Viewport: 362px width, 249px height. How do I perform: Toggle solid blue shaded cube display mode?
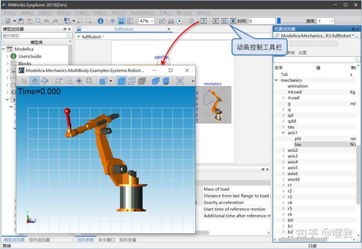pyautogui.click(x=121, y=81)
